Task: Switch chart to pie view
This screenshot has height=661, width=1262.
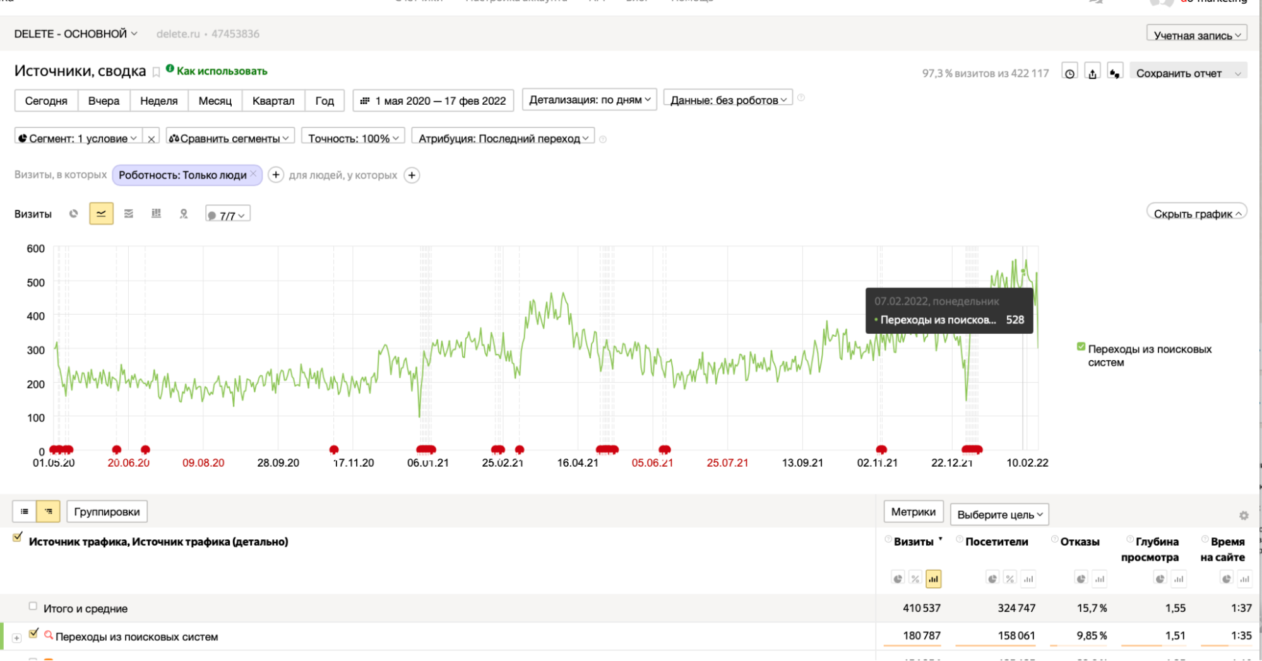Action: (74, 214)
